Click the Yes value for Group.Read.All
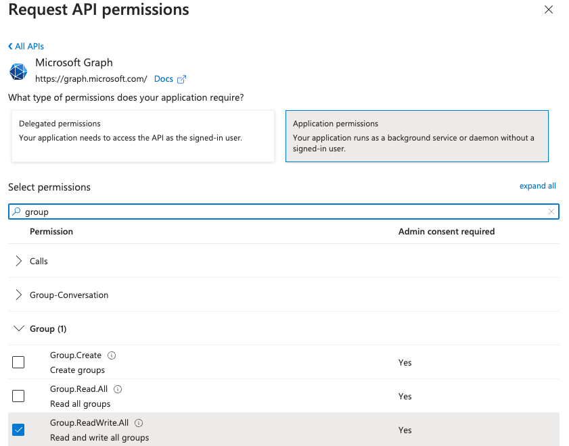 click(405, 396)
